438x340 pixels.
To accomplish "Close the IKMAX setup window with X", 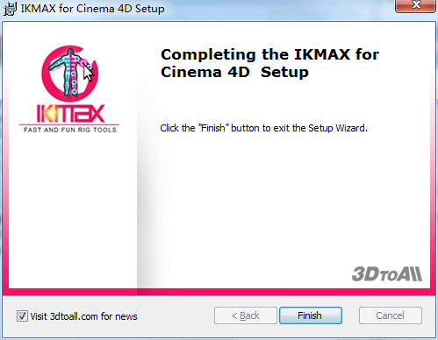I will (x=415, y=5).
